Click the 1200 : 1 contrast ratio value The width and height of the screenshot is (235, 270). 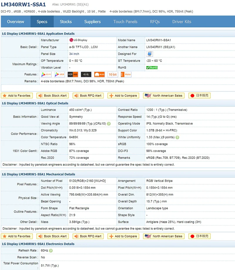click(167, 110)
